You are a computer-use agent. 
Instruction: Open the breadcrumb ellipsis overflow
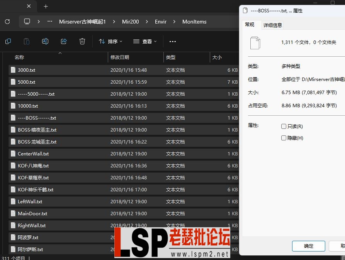point(50,22)
